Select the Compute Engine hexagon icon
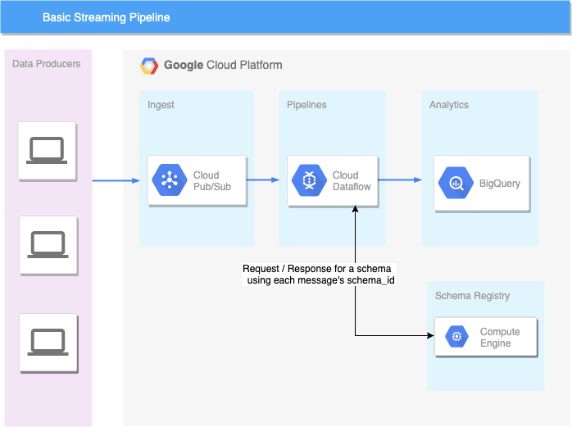The image size is (572, 427). tap(456, 336)
